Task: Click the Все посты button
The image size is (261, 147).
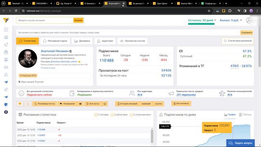Action: (x=93, y=104)
